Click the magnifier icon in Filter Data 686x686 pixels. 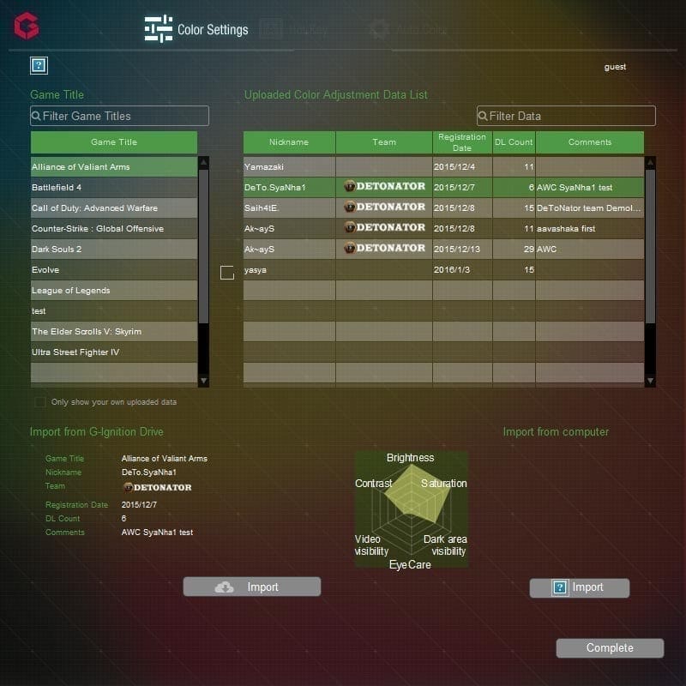click(484, 116)
